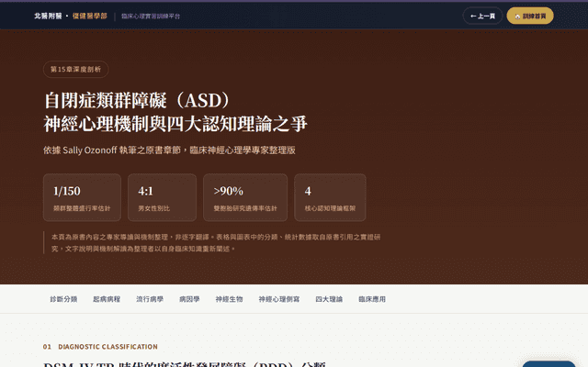Click the main title 自閉症類群障礙（ASD）
Screen dimensions: 588x367
point(137,100)
